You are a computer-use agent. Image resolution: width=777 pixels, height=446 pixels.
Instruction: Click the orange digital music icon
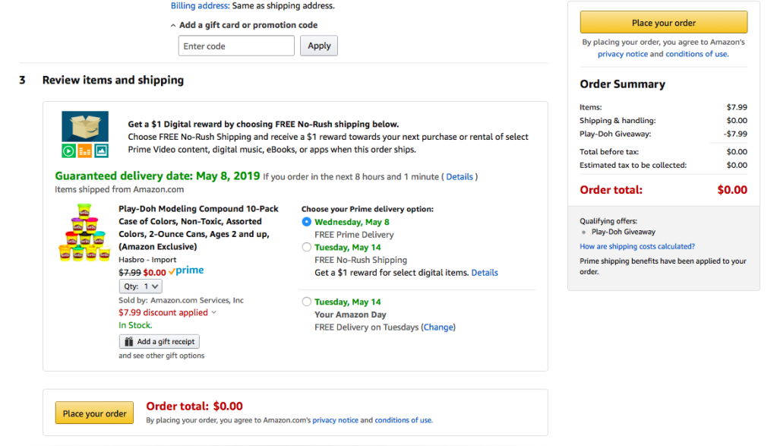[85, 150]
